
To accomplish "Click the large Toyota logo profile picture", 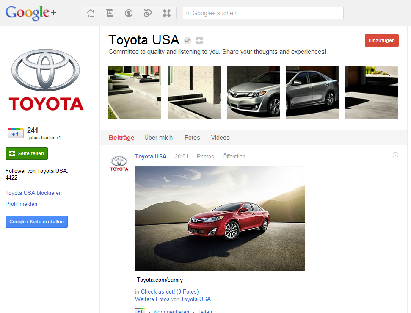I will [x=46, y=80].
